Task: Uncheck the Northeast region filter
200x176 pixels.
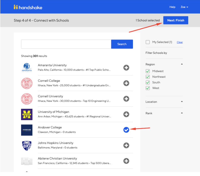Action: pos(148,77)
